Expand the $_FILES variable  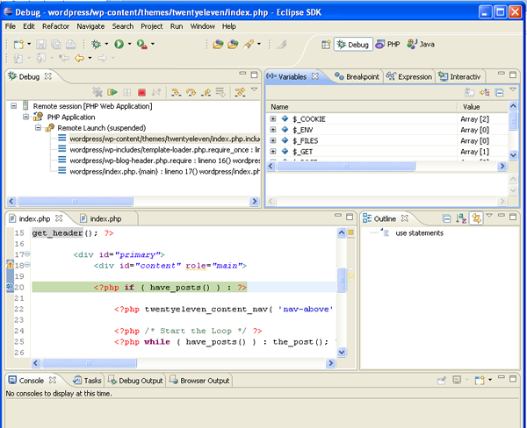(273, 140)
